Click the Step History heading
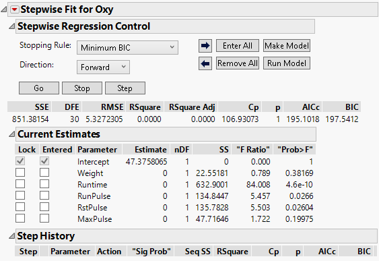This screenshot has height=261, width=379. coord(46,236)
